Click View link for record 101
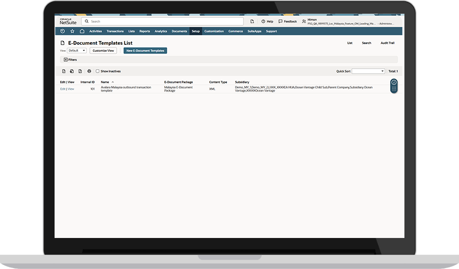459x269 pixels. (71, 89)
